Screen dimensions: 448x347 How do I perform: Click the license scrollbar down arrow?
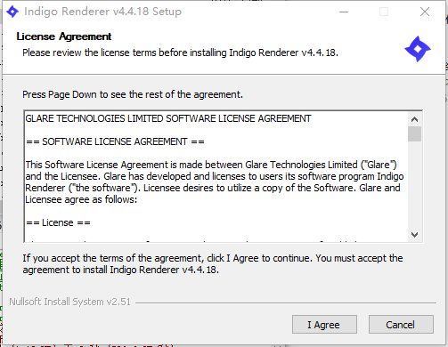414,235
